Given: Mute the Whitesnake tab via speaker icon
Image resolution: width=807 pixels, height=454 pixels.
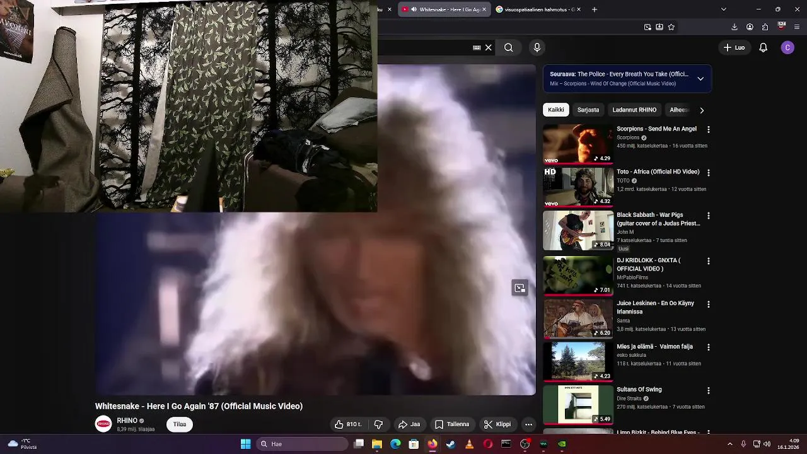Looking at the screenshot, I should (414, 9).
